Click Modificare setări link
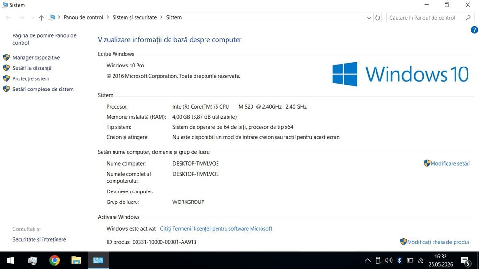This screenshot has height=269, width=479. tap(450, 163)
